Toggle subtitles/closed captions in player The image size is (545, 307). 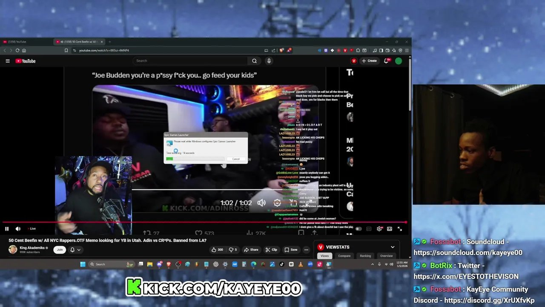[369, 229]
